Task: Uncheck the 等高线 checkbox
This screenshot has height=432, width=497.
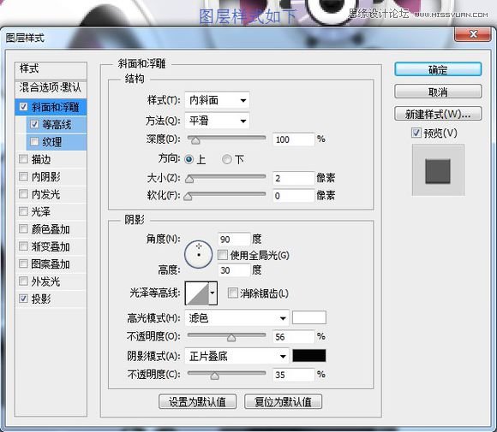Action: [x=34, y=124]
